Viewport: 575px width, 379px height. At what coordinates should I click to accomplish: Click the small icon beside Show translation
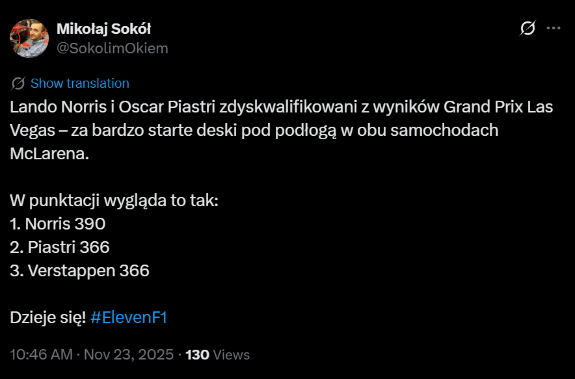coord(18,83)
